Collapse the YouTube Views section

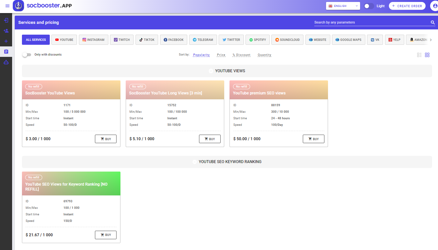227,71
